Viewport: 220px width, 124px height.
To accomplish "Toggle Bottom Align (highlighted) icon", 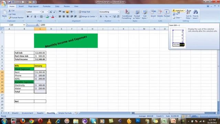I will tap(67, 12).
